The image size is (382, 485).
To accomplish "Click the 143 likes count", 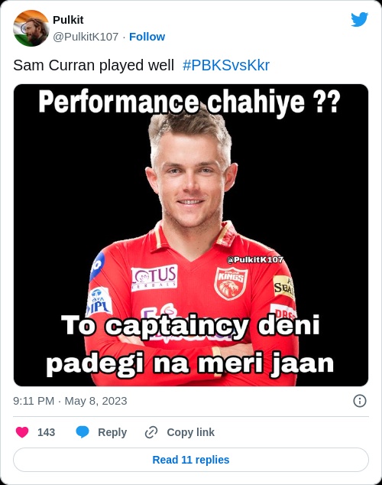I will 46,432.
